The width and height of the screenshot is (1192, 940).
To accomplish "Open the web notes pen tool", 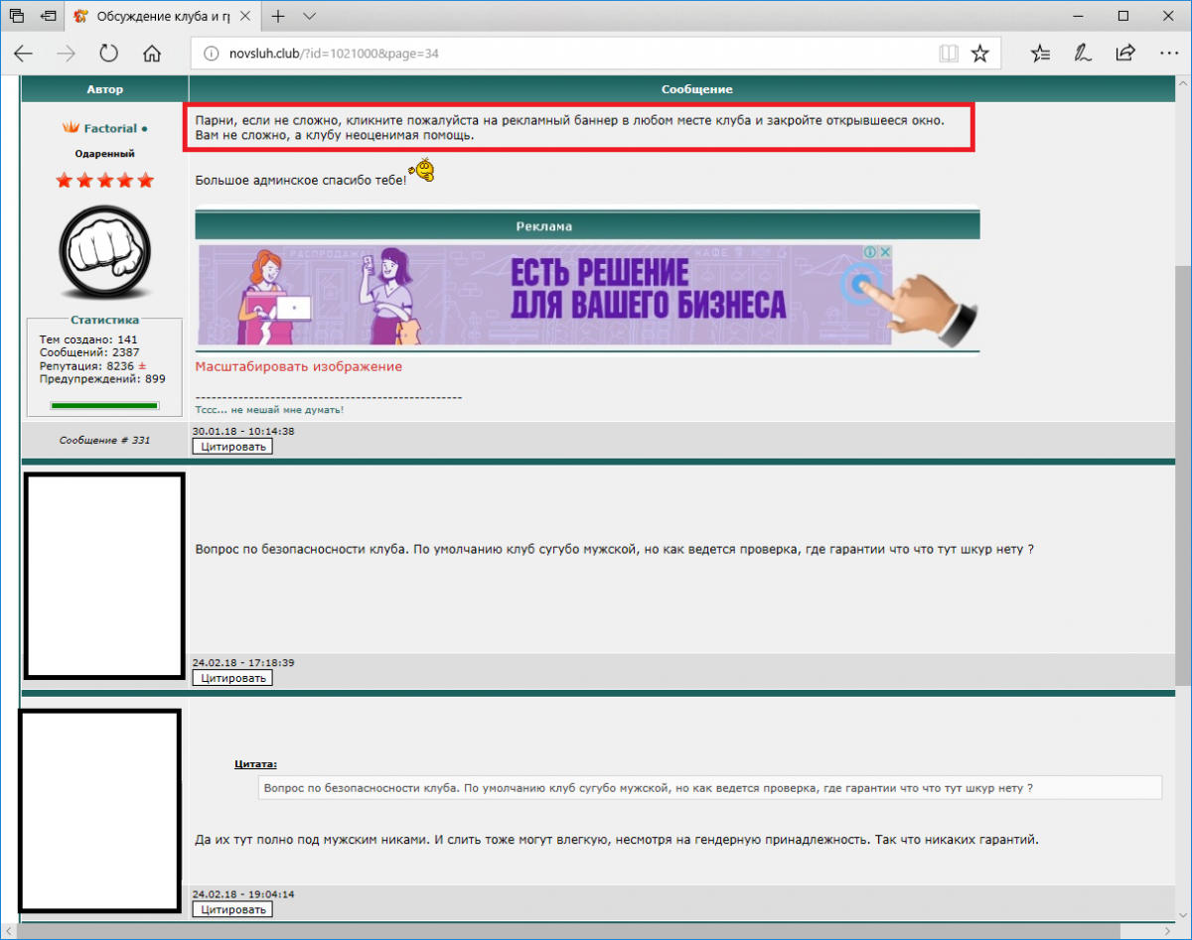I will [1083, 54].
